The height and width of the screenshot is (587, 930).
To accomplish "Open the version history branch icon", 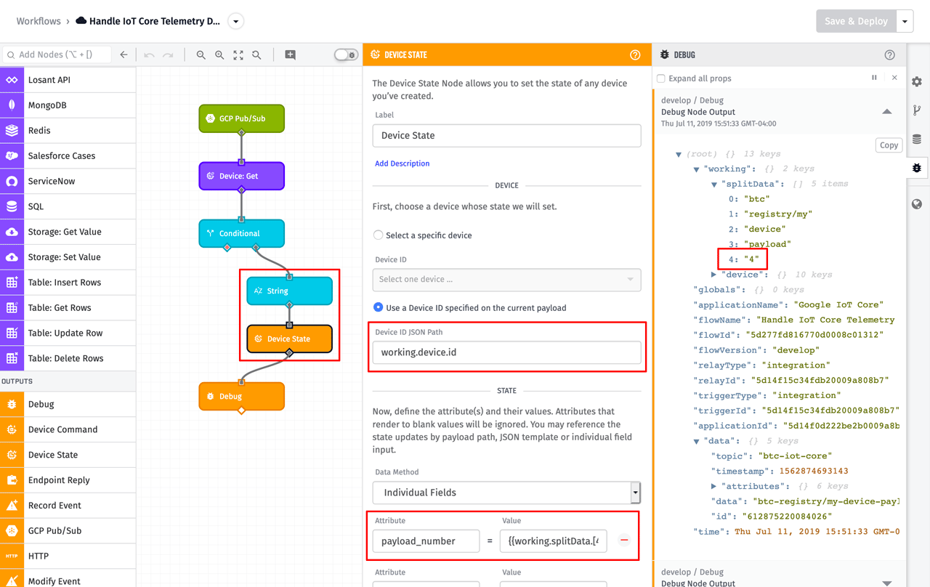I will click(916, 110).
